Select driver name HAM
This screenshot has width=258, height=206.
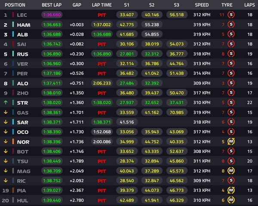pos(24,25)
